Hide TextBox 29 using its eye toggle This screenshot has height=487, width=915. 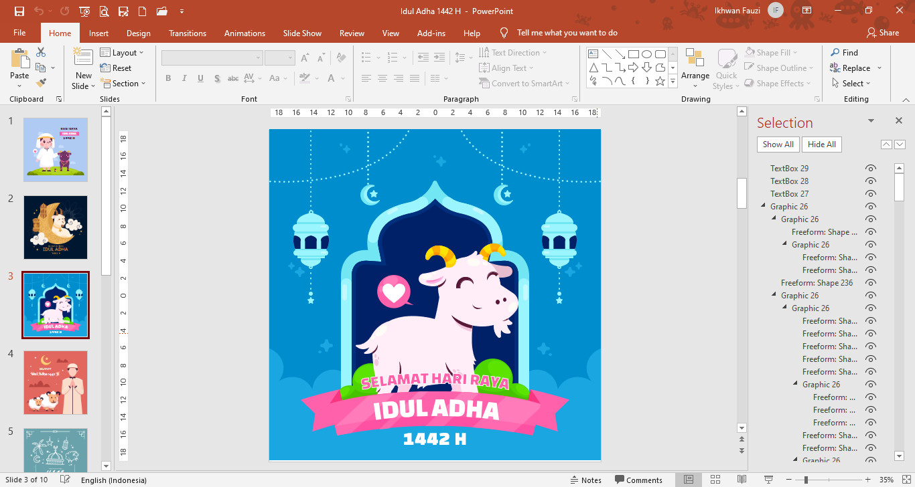(x=870, y=168)
